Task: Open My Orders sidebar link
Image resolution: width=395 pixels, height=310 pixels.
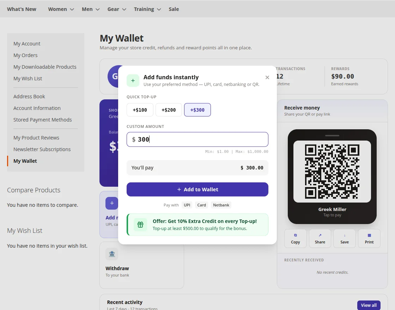Action: tap(25, 55)
